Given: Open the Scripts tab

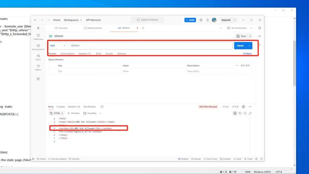Looking at the screenshot, I should tap(109, 53).
